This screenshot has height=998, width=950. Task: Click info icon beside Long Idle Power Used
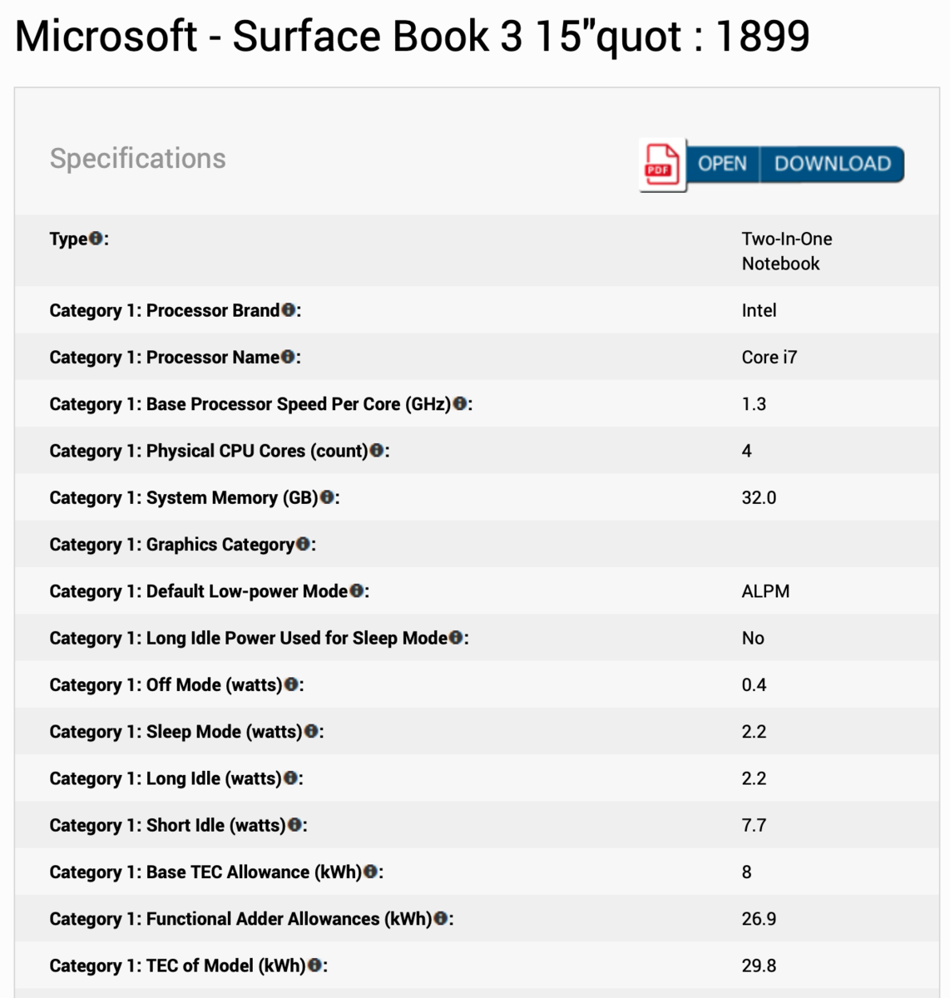click(456, 638)
